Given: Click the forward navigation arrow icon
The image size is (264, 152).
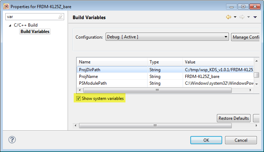Looking at the screenshot, I should coord(242,17).
